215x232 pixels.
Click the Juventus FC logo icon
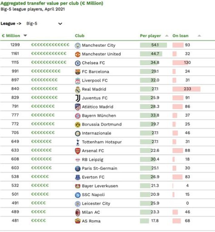point(78,98)
